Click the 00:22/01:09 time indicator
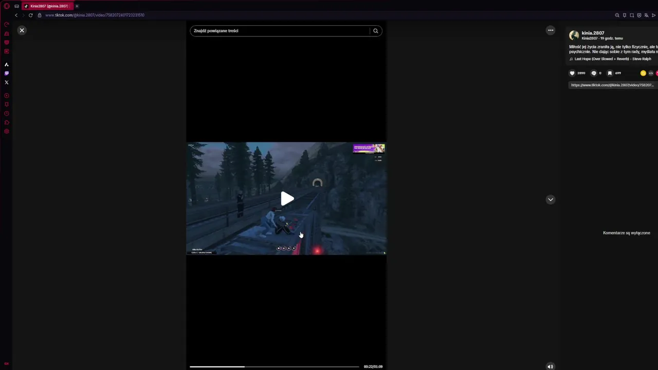 click(x=373, y=366)
